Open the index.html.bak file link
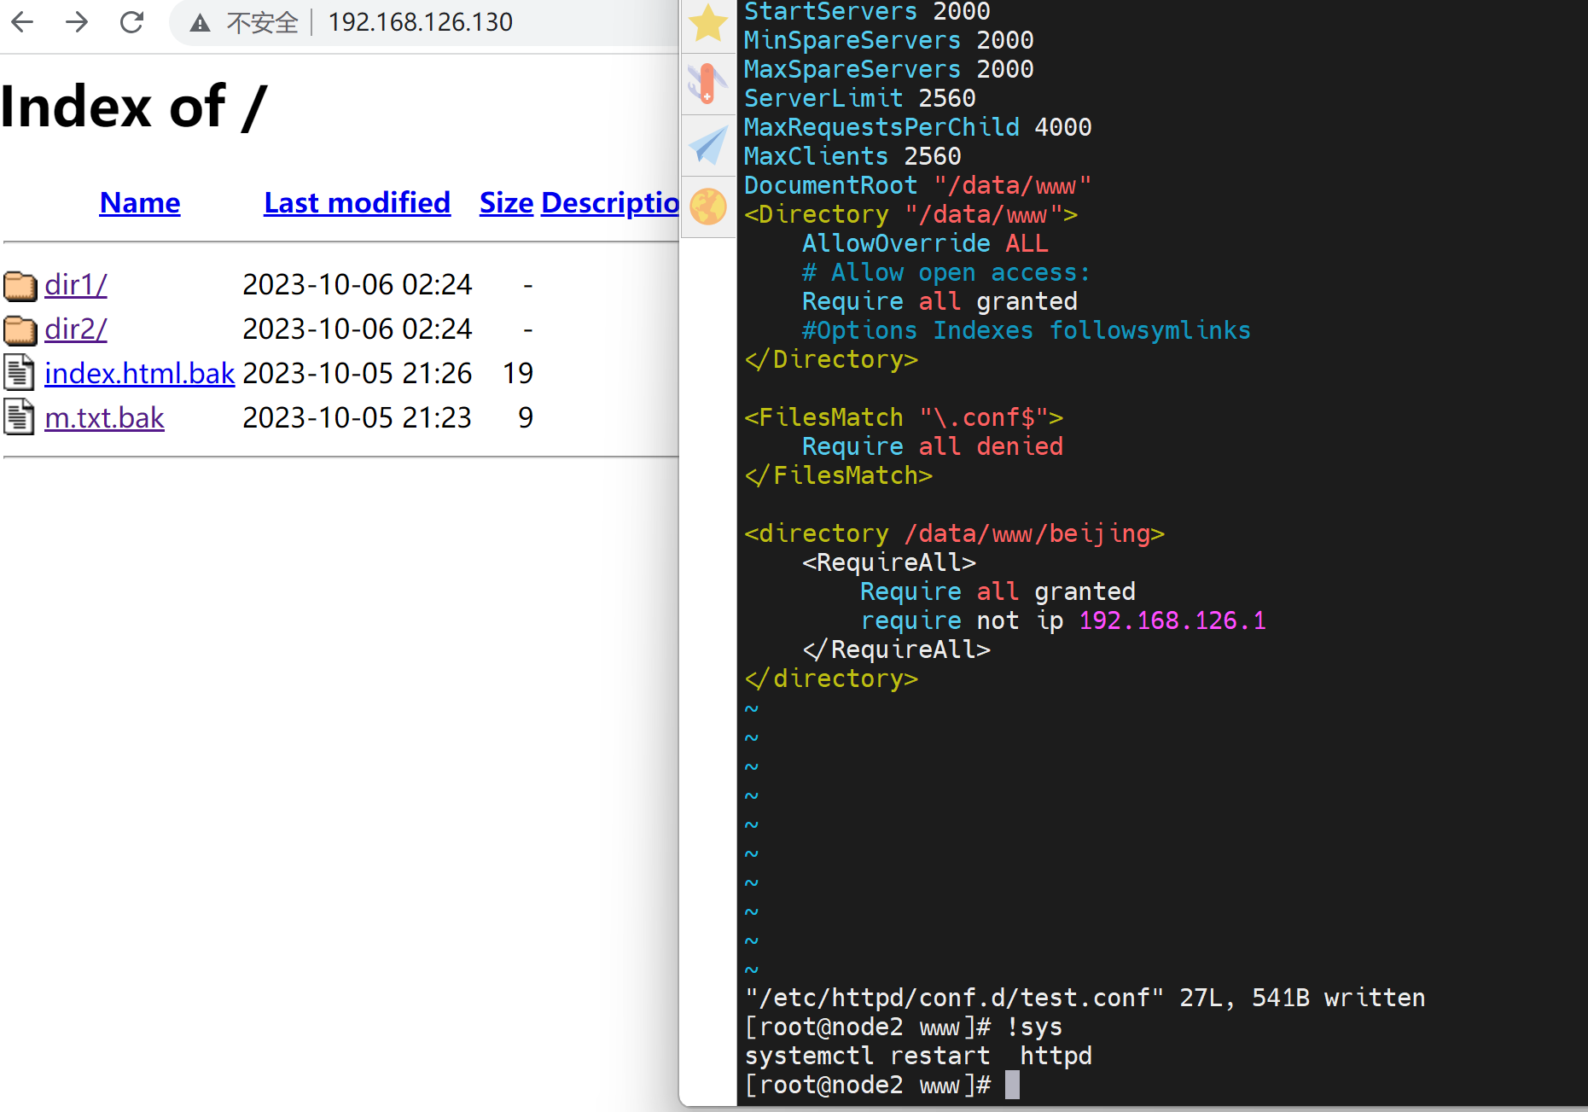This screenshot has width=1588, height=1112. coord(139,373)
